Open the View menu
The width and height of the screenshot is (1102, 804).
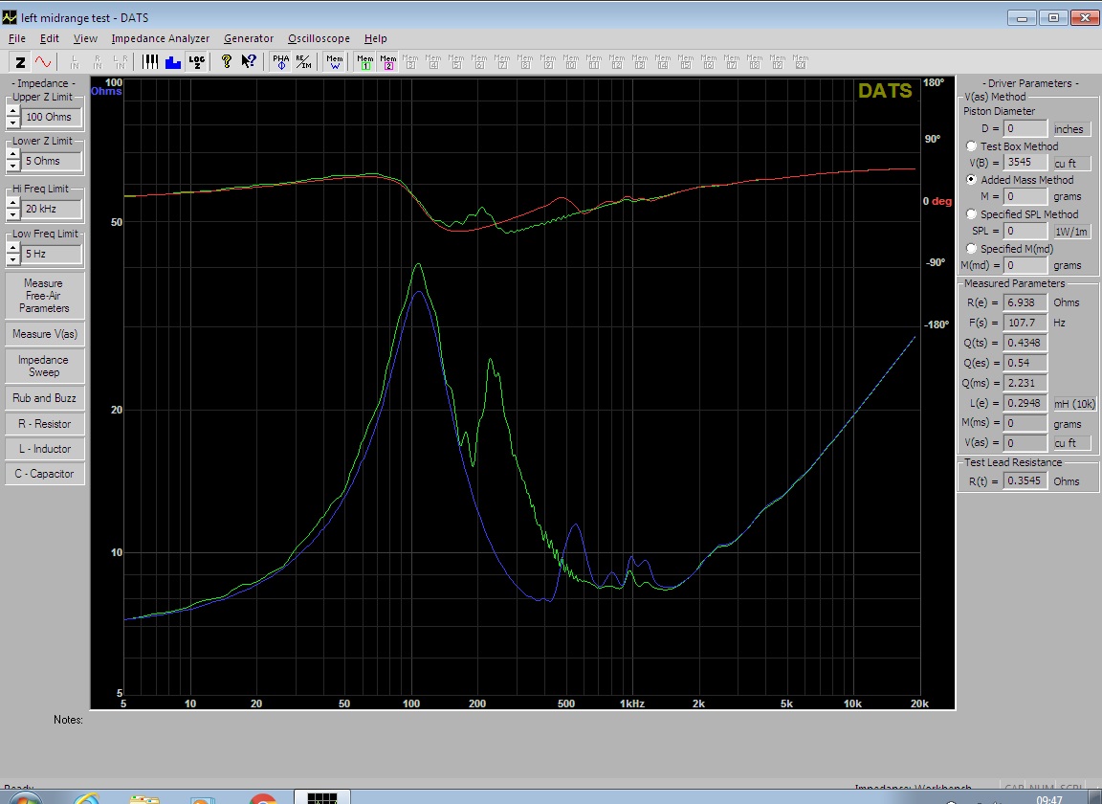(85, 38)
